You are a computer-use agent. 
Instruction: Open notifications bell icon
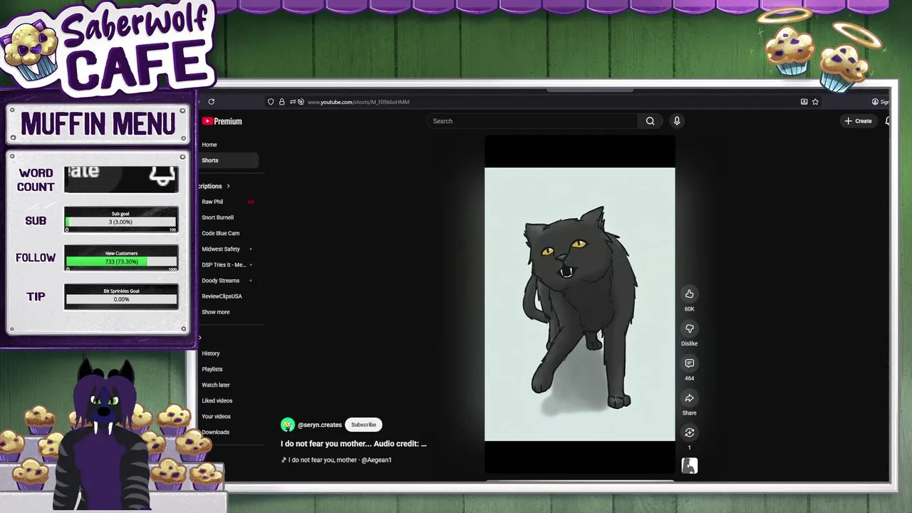pos(887,121)
